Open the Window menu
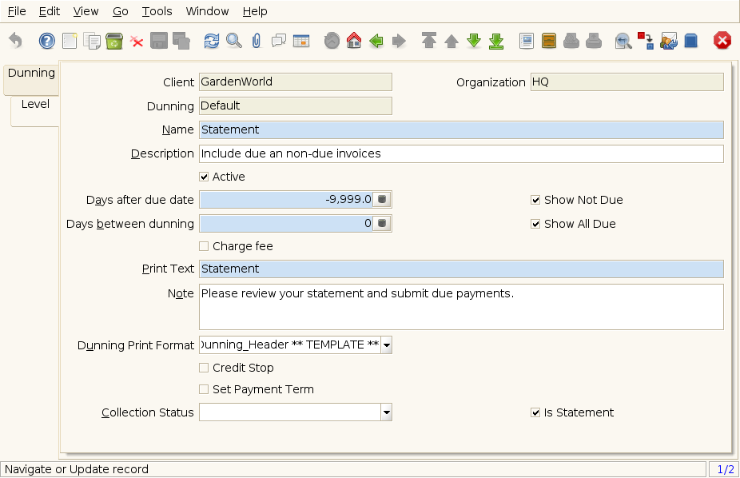 click(x=207, y=11)
